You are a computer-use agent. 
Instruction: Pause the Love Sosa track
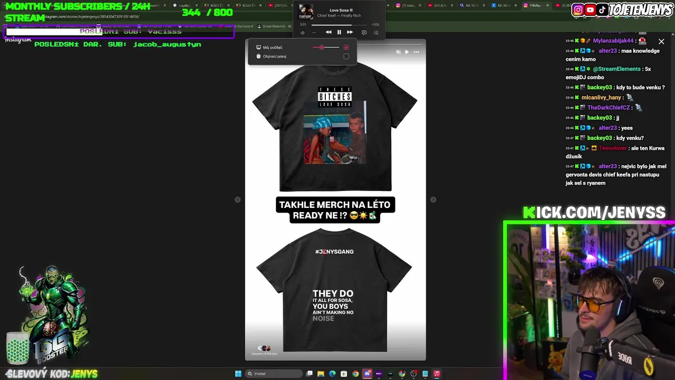point(339,32)
